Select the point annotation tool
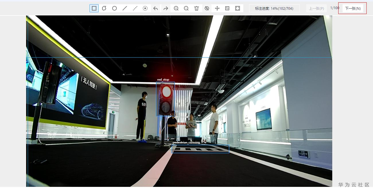 coord(145,8)
